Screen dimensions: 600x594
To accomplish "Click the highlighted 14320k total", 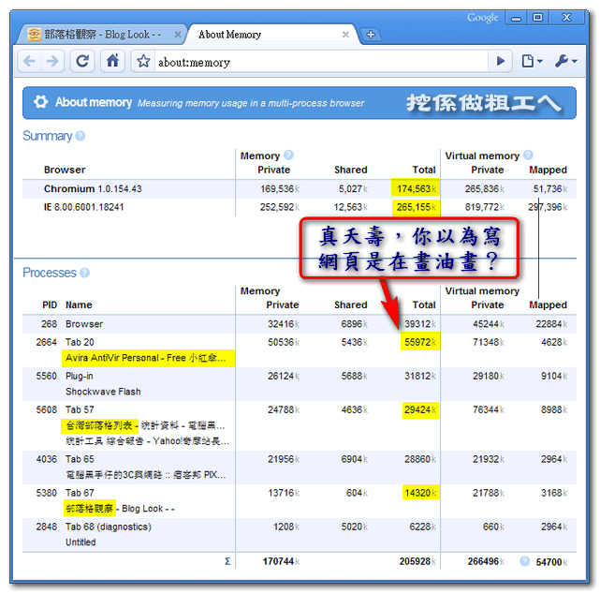I will pyautogui.click(x=420, y=493).
